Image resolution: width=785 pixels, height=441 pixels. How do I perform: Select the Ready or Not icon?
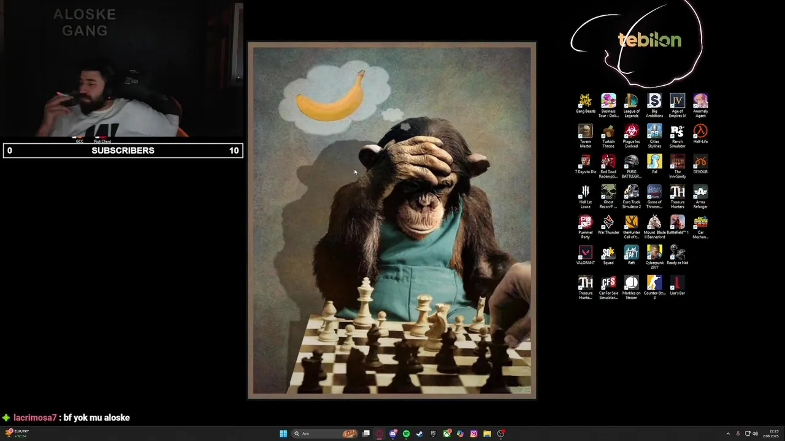tap(677, 255)
